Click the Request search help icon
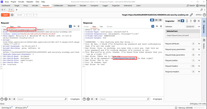 pos(2,99)
